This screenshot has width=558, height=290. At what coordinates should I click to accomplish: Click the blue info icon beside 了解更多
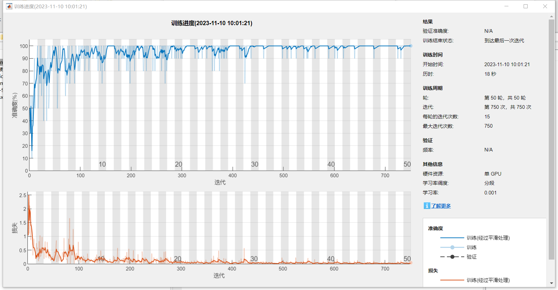pyautogui.click(x=427, y=206)
